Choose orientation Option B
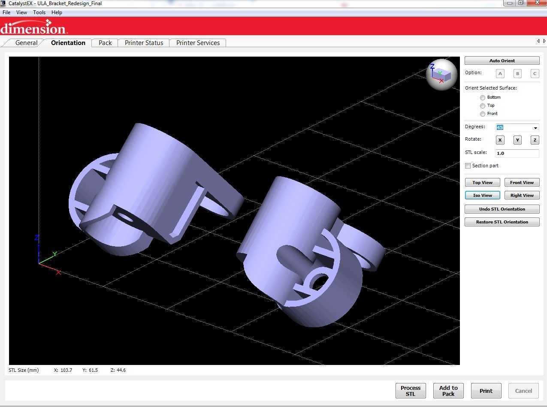This screenshot has height=407, width=547. pos(517,73)
